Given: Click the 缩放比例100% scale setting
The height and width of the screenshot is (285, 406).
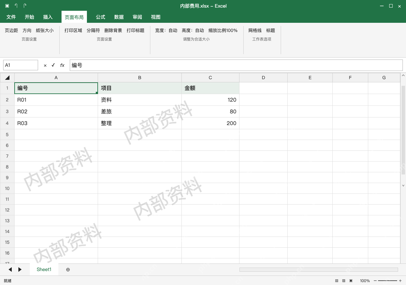Looking at the screenshot, I should click(x=223, y=30).
